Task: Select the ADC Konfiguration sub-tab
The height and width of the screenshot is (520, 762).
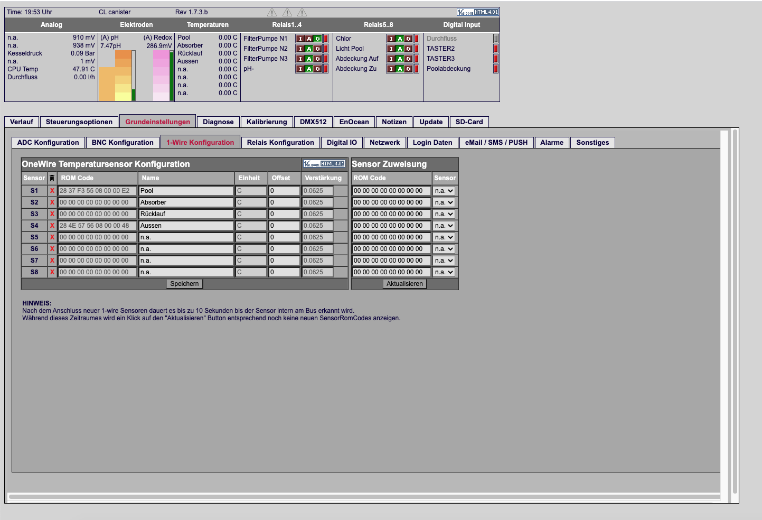Action: pyautogui.click(x=48, y=143)
